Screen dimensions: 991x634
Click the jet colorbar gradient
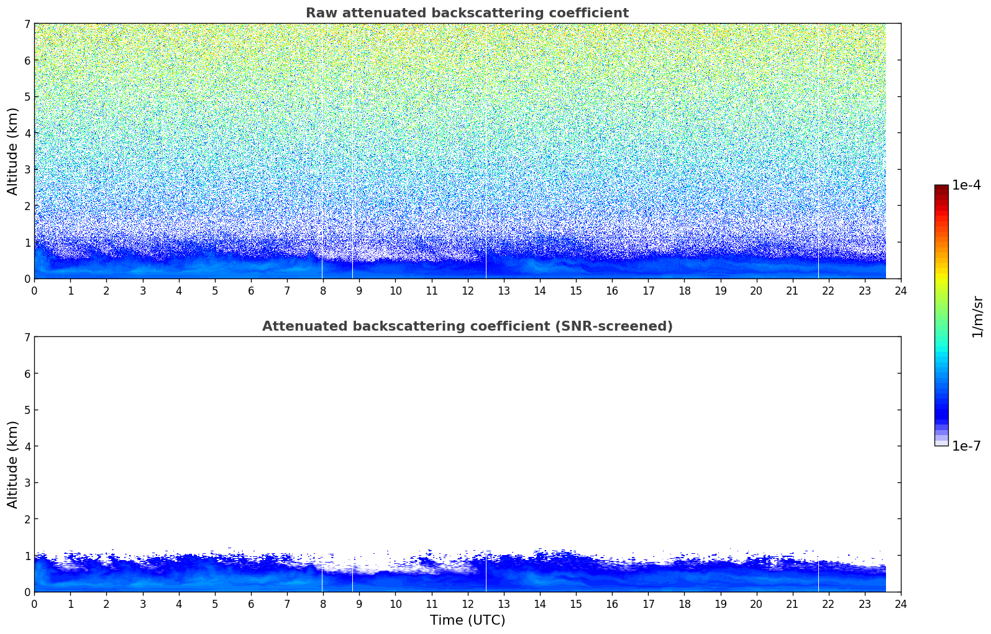click(x=941, y=315)
